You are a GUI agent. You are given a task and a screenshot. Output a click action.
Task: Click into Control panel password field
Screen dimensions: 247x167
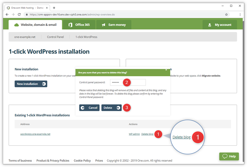128,82
